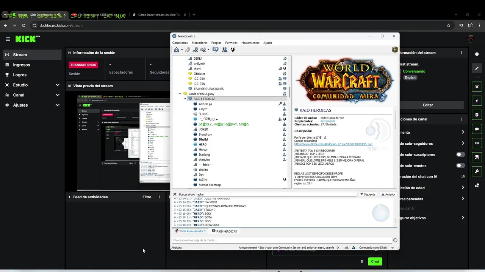Collapse the RAID HEROICAS channel tree
485x272 pixels.
click(185, 99)
